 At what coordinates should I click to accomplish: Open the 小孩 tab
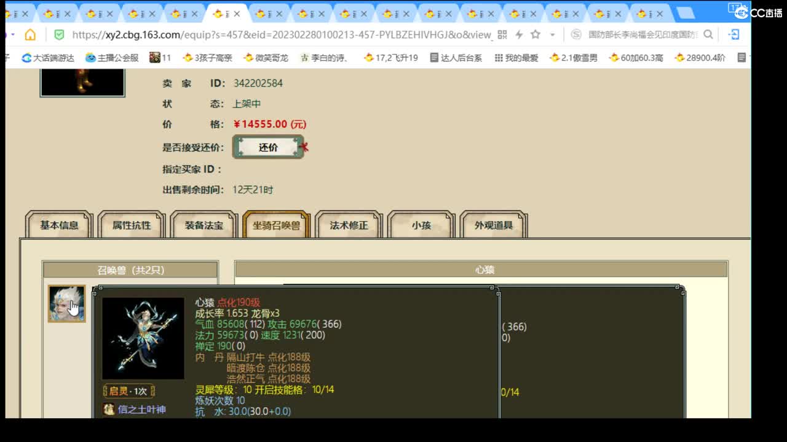click(421, 225)
